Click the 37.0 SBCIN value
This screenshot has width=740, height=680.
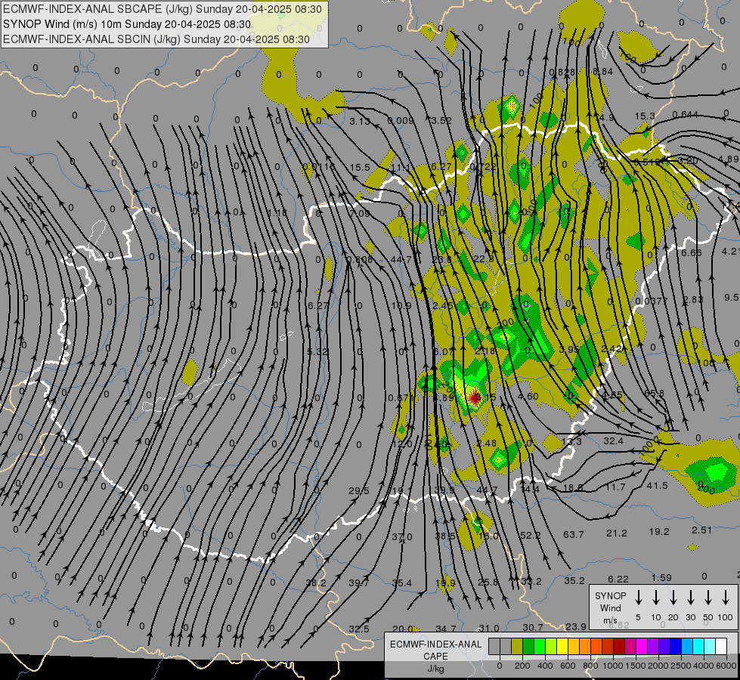[x=401, y=537]
